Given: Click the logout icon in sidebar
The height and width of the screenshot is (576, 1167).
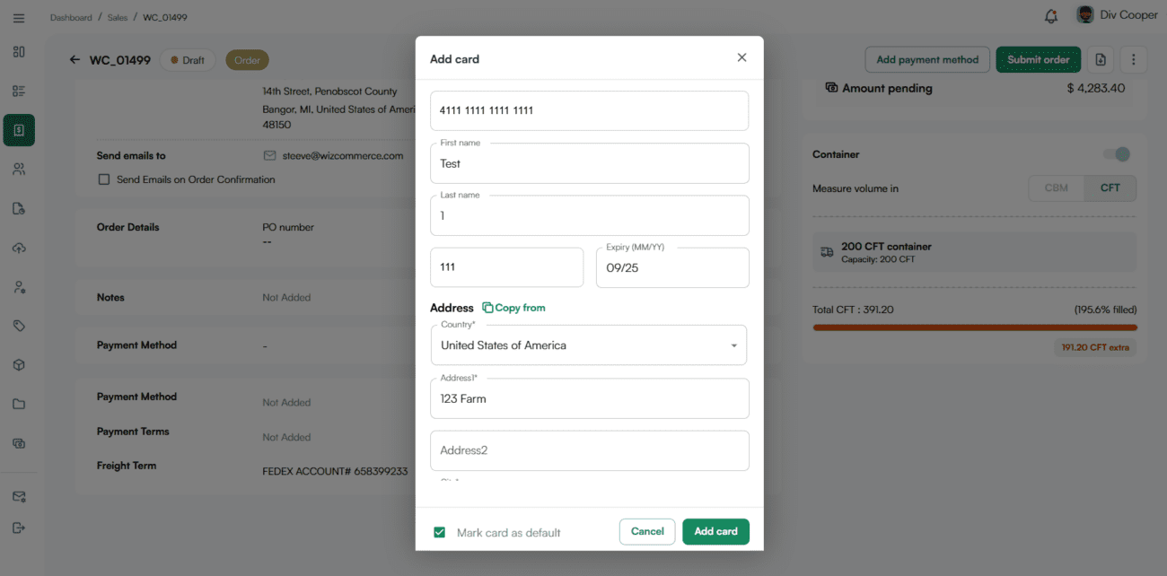Looking at the screenshot, I should pyautogui.click(x=19, y=528).
